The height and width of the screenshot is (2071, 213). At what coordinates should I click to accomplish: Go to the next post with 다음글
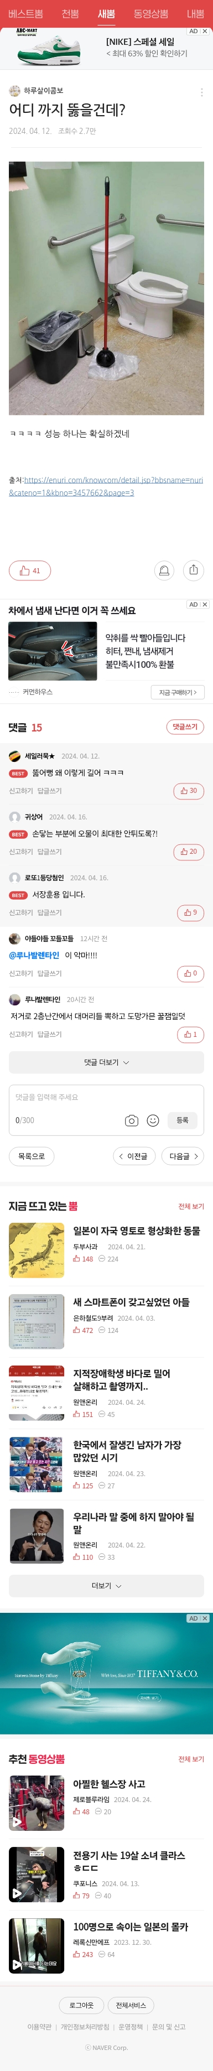pos(183,1156)
